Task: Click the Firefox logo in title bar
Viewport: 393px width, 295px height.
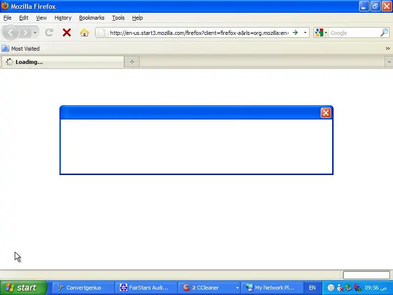Action: pos(4,5)
